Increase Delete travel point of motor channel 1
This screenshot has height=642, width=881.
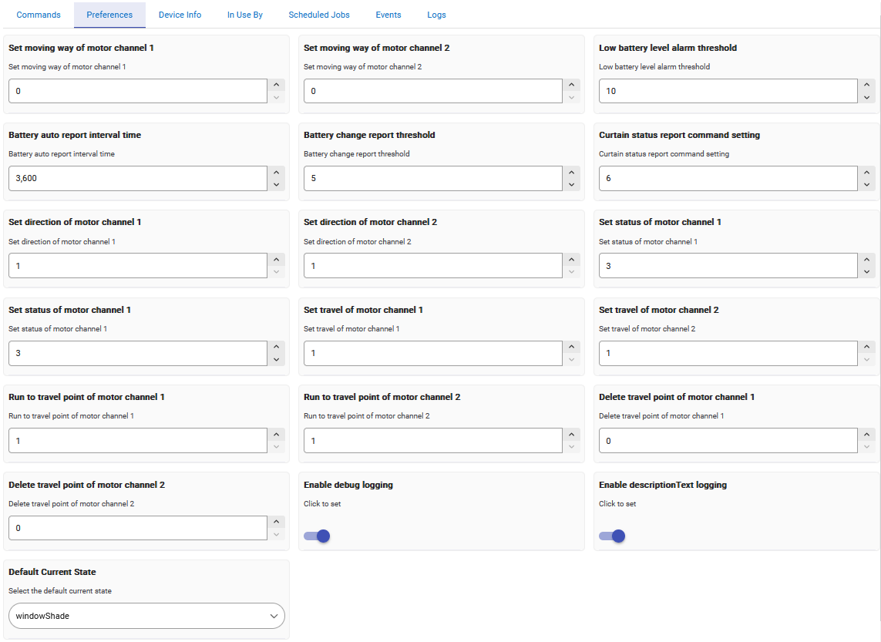click(x=867, y=435)
